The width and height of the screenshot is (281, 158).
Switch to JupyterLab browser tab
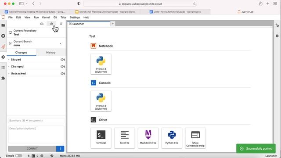(x=245, y=12)
